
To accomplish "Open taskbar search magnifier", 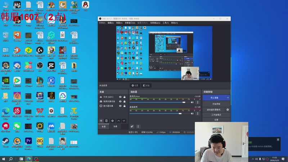I will [11, 159].
